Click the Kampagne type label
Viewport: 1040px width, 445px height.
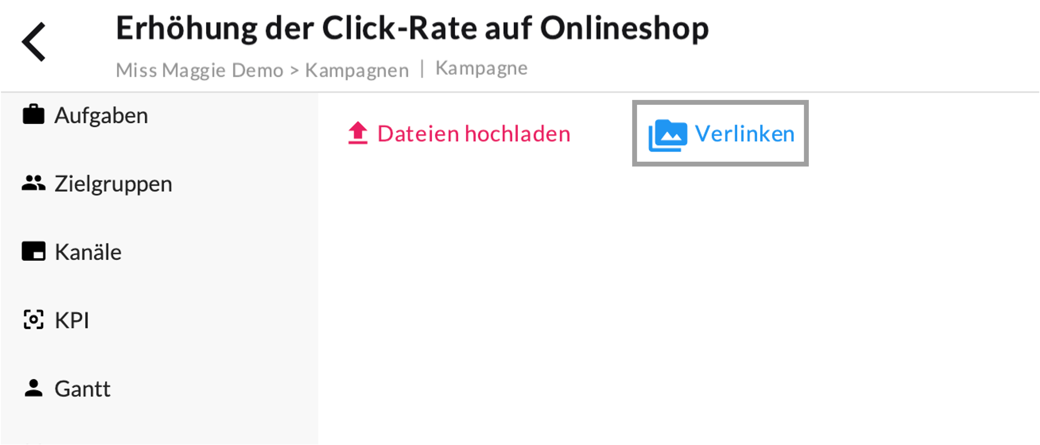coord(481,68)
